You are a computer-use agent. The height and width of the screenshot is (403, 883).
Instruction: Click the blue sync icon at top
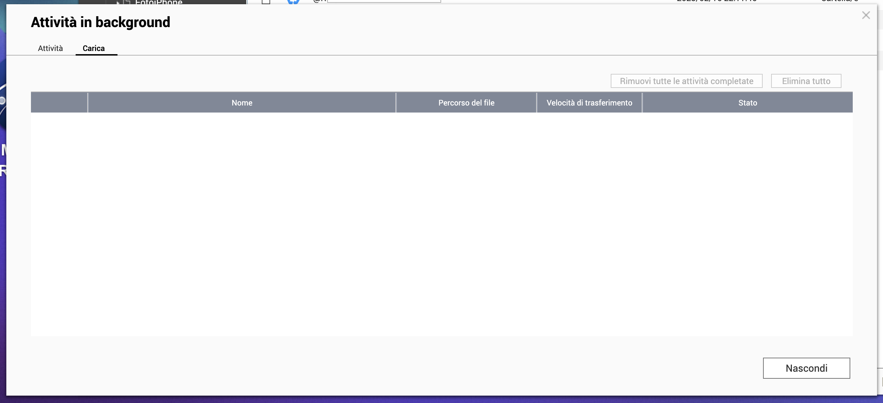[293, 2]
